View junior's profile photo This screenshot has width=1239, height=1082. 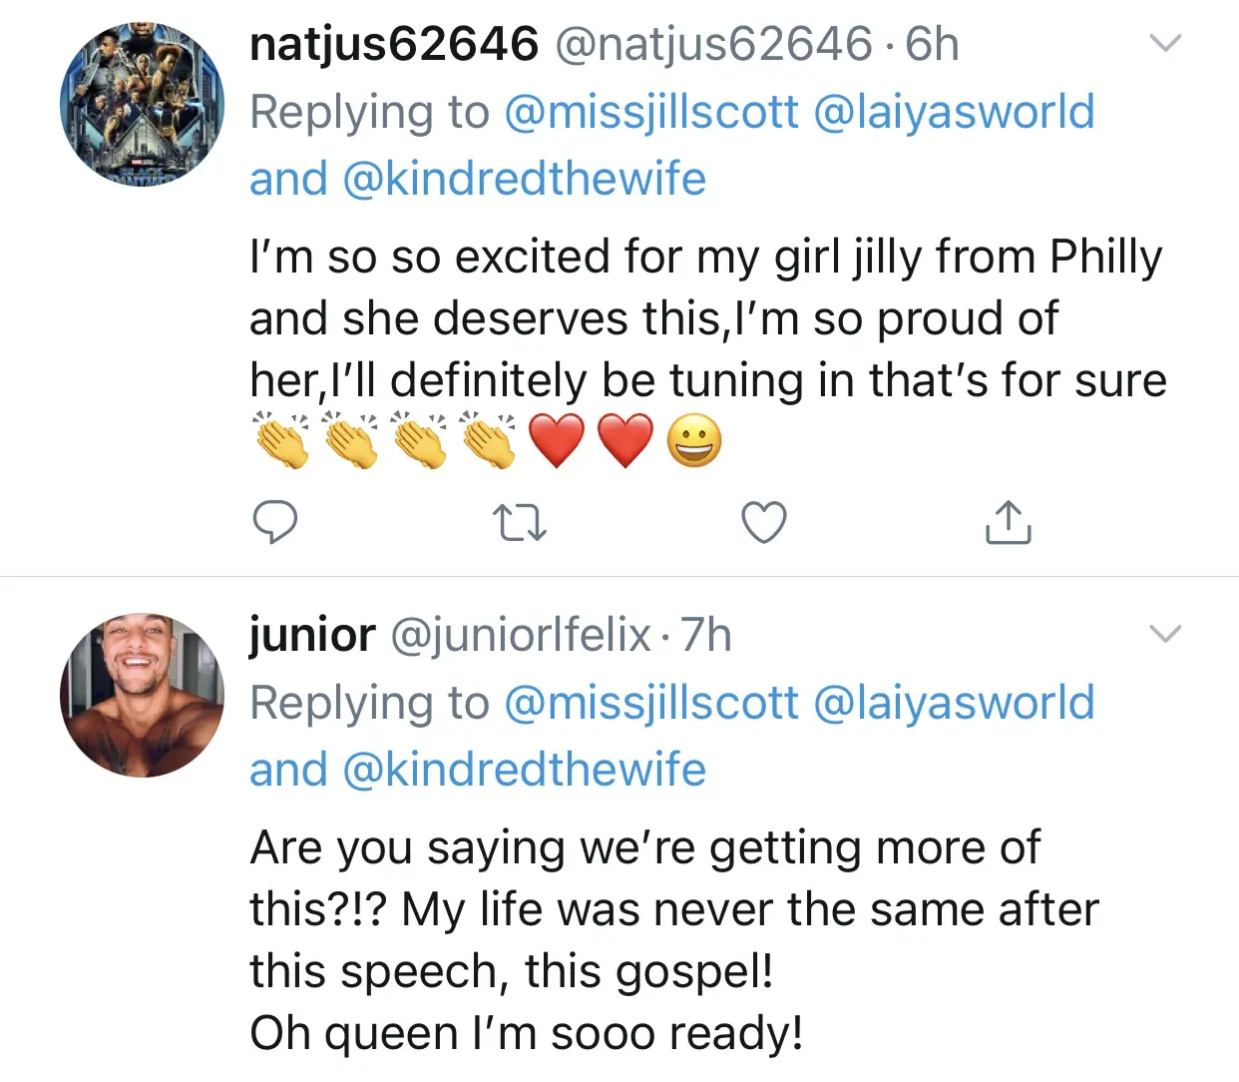(x=142, y=695)
